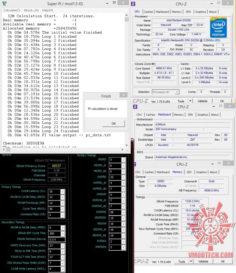Select Memory tab in top CPU-Z window
236x273 pixels.
point(177,12)
